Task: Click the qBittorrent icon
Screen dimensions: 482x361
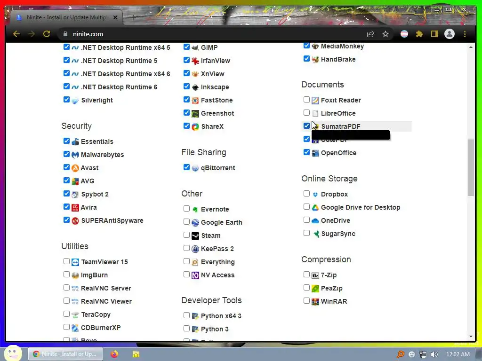Action: [195, 168]
